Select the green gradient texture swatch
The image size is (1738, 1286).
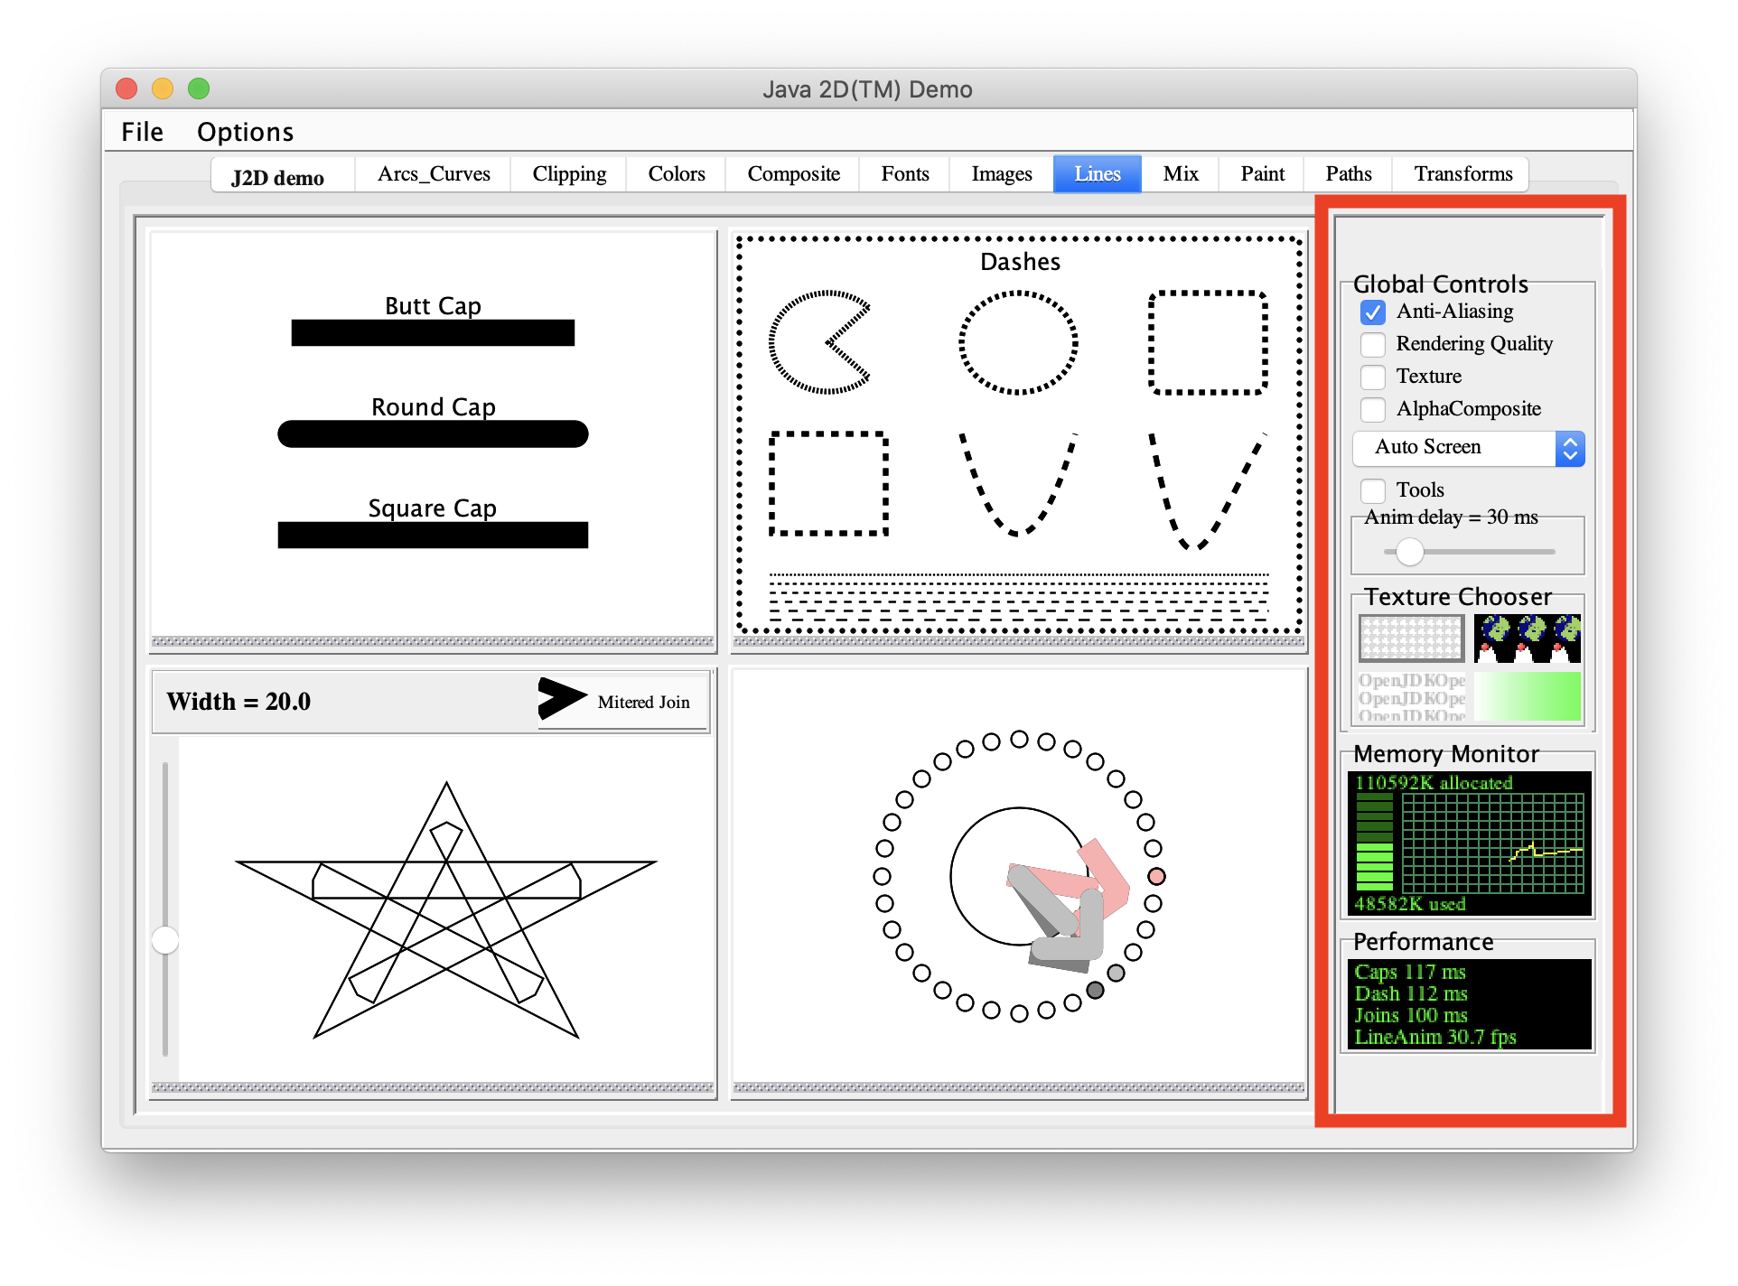(1527, 696)
